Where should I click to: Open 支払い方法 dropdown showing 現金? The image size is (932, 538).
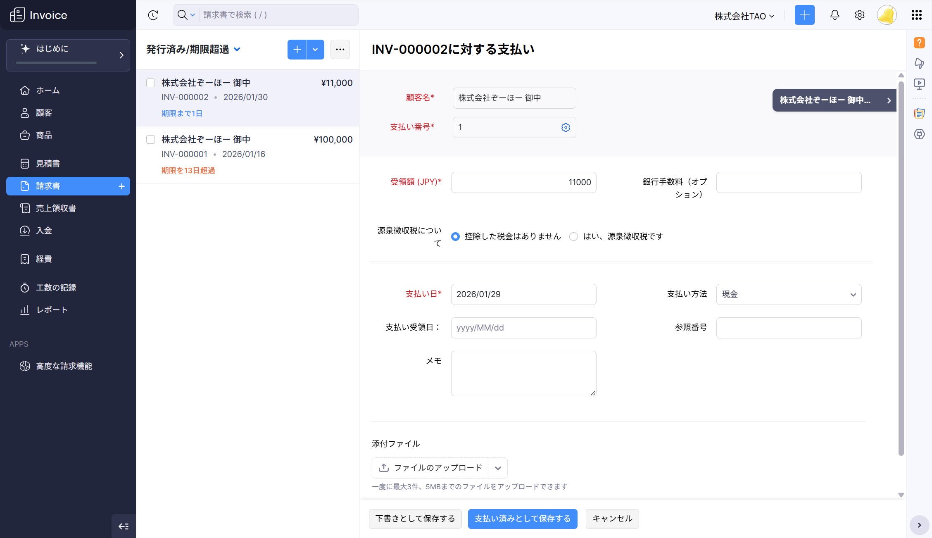[x=788, y=294]
